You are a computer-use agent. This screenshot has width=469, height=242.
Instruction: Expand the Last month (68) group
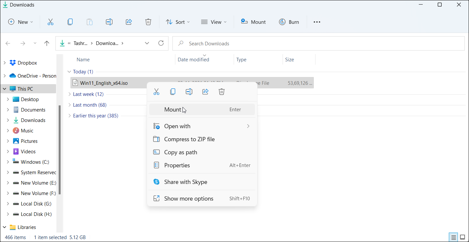pyautogui.click(x=69, y=105)
